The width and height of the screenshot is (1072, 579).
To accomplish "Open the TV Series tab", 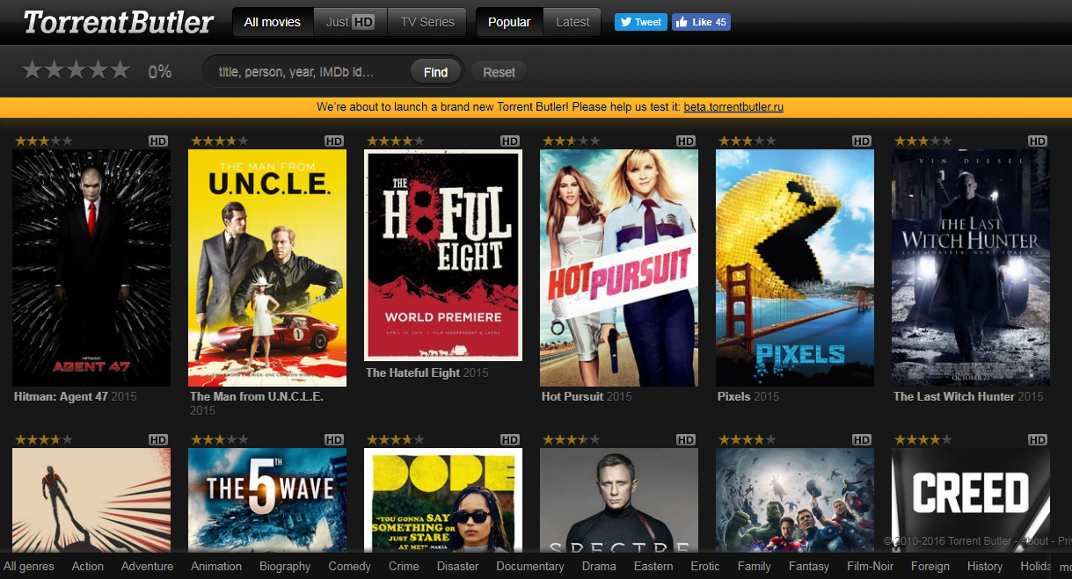I will pos(427,22).
